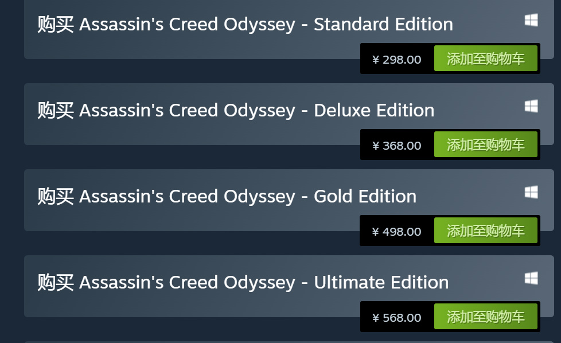
Task: Click the ¥ 298.00 price tag
Action: click(396, 59)
